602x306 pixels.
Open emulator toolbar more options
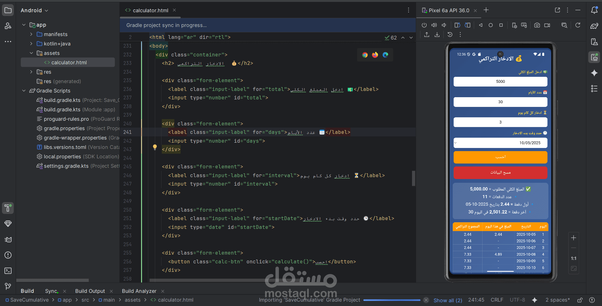pyautogui.click(x=460, y=34)
